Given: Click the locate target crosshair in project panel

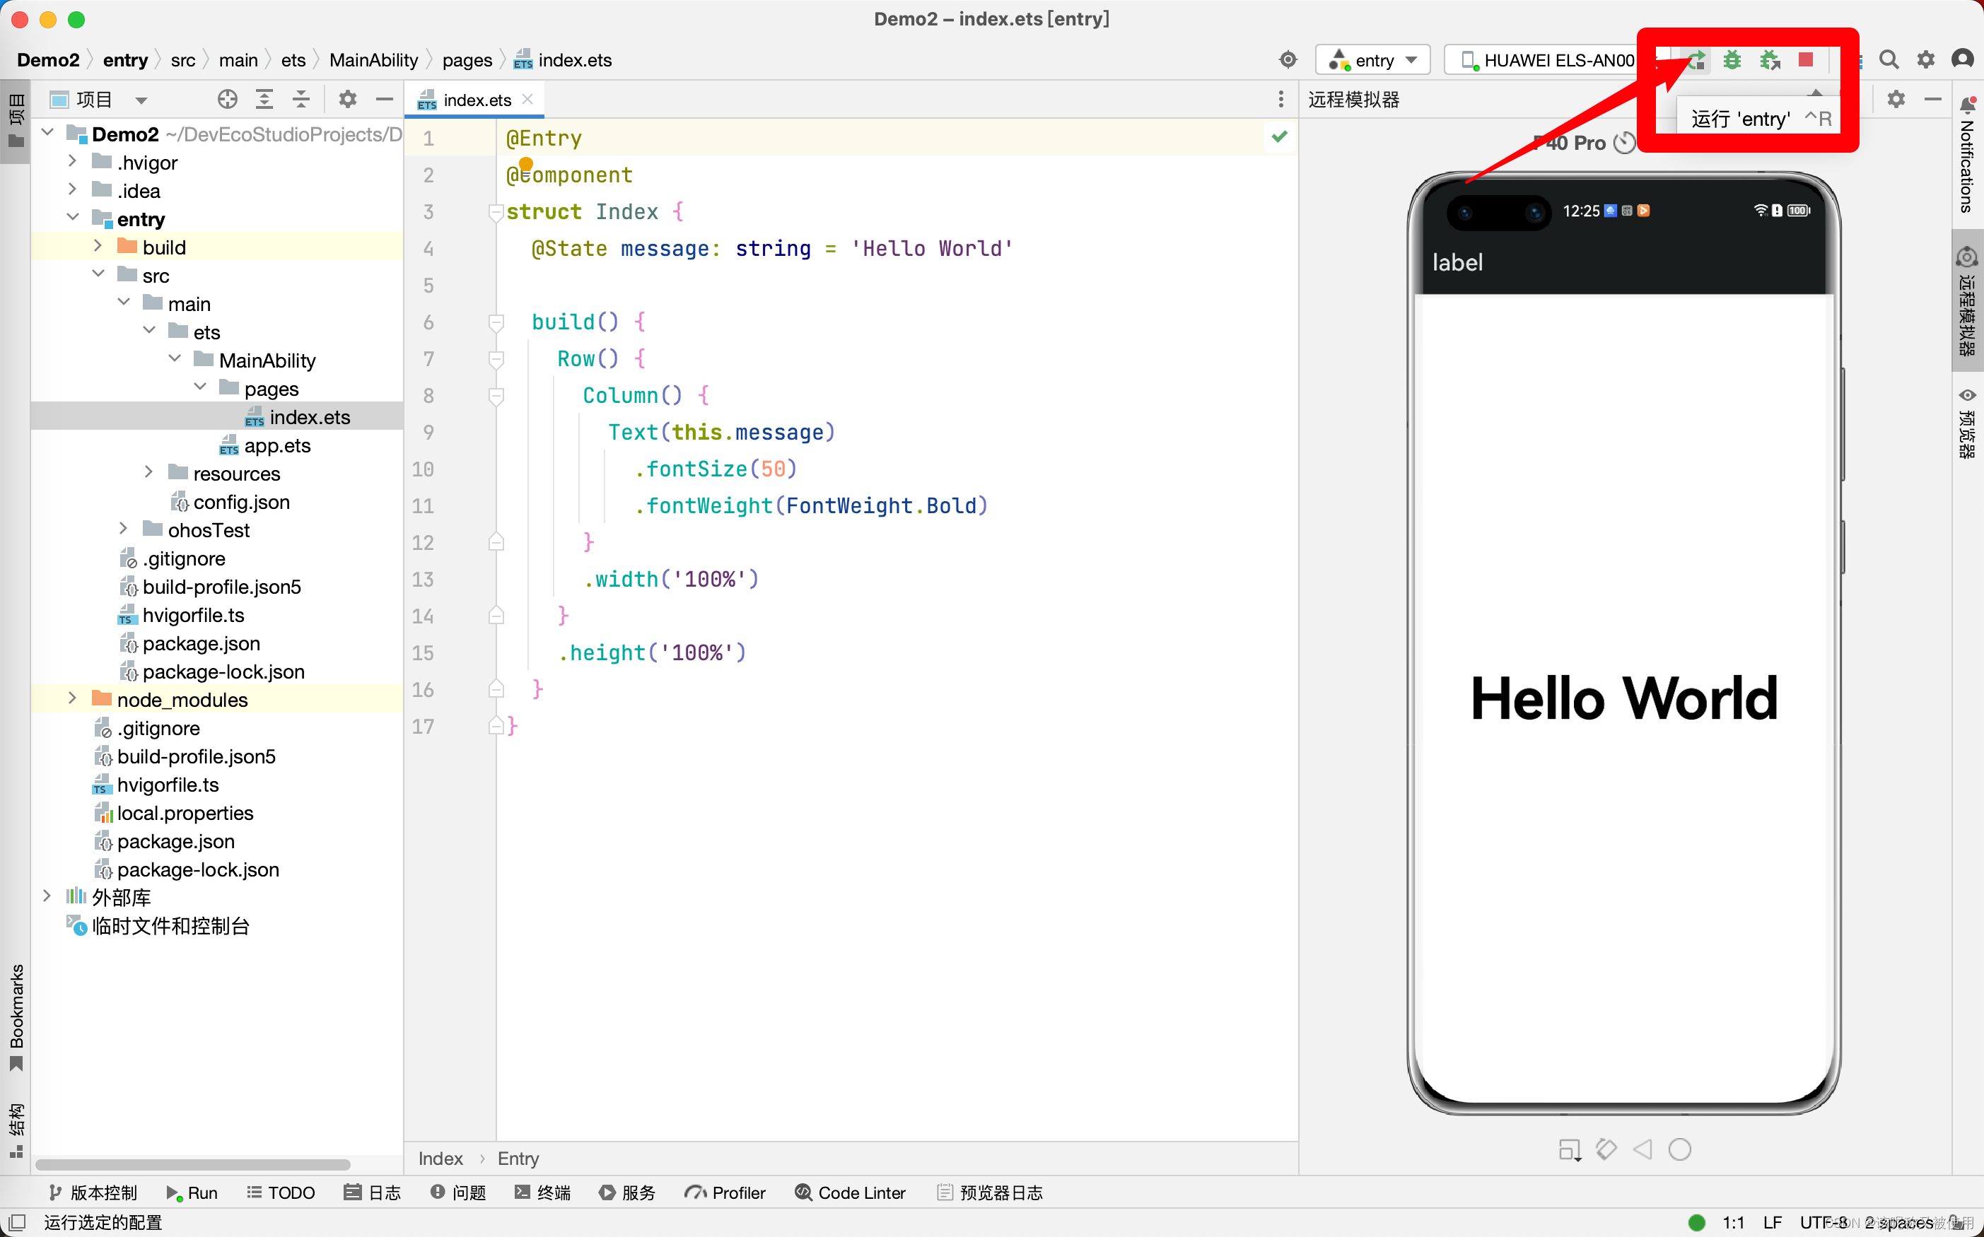Looking at the screenshot, I should click(x=228, y=100).
